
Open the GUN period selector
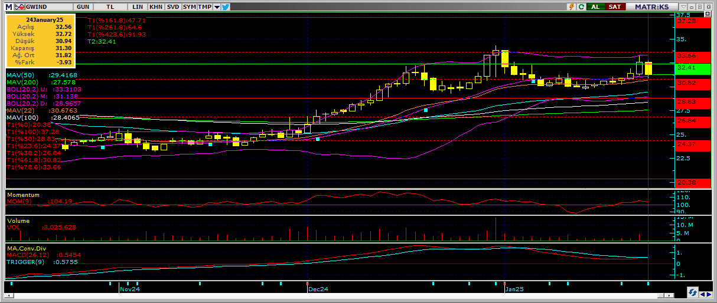(x=83, y=6)
